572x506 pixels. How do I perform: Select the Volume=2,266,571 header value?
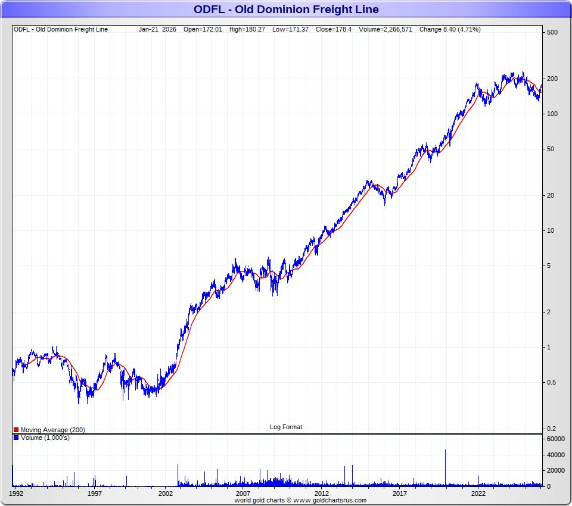pos(386,29)
